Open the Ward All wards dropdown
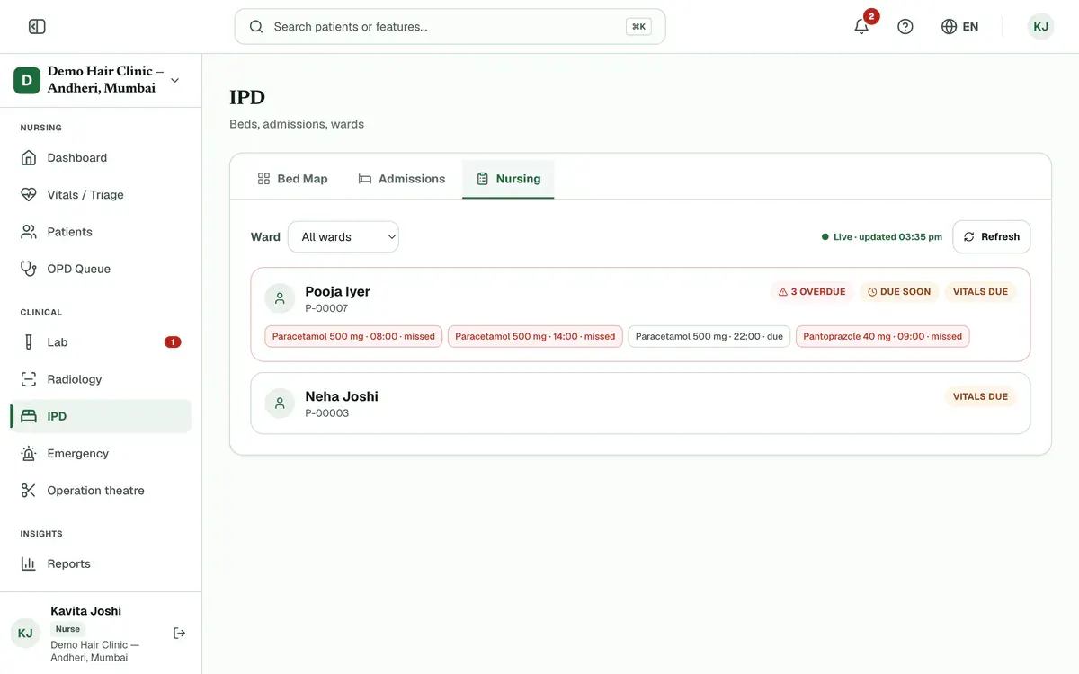This screenshot has height=674, width=1079. point(343,237)
